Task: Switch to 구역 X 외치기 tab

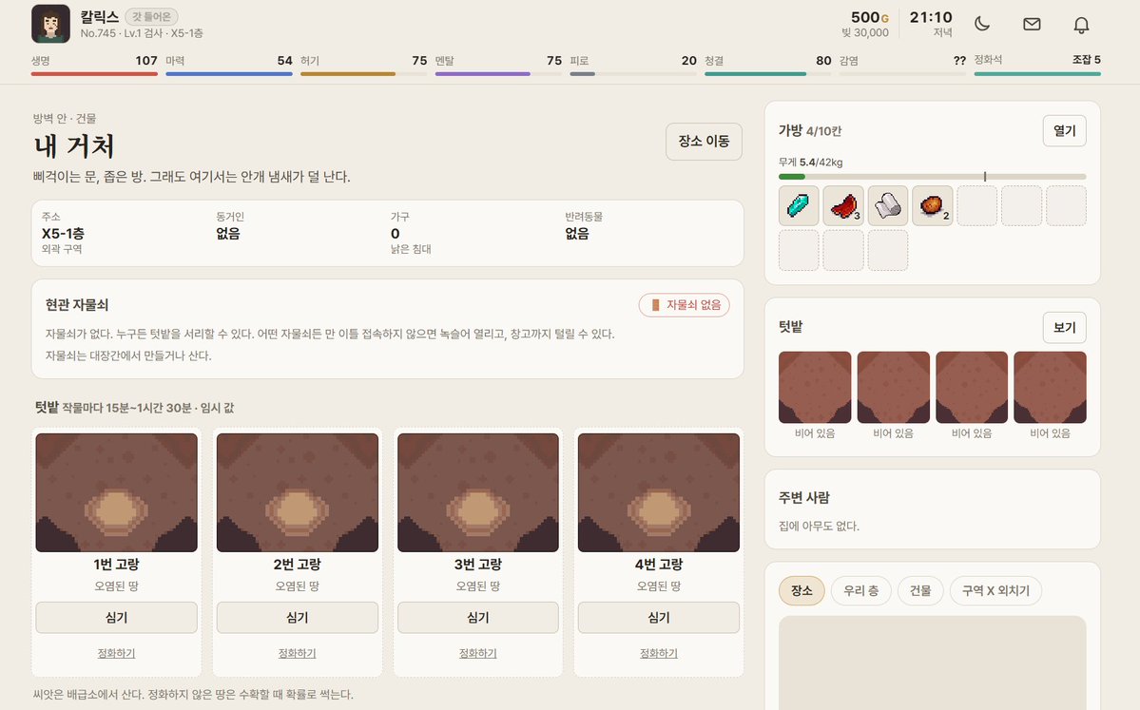Action: [995, 591]
